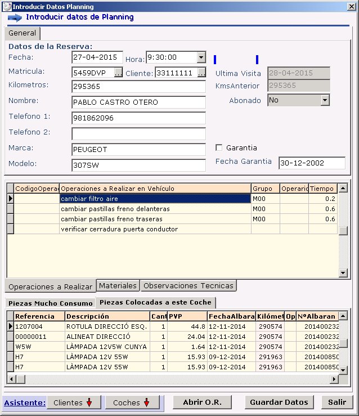
Task: Click the Telefono 1 field
Action: (138, 118)
